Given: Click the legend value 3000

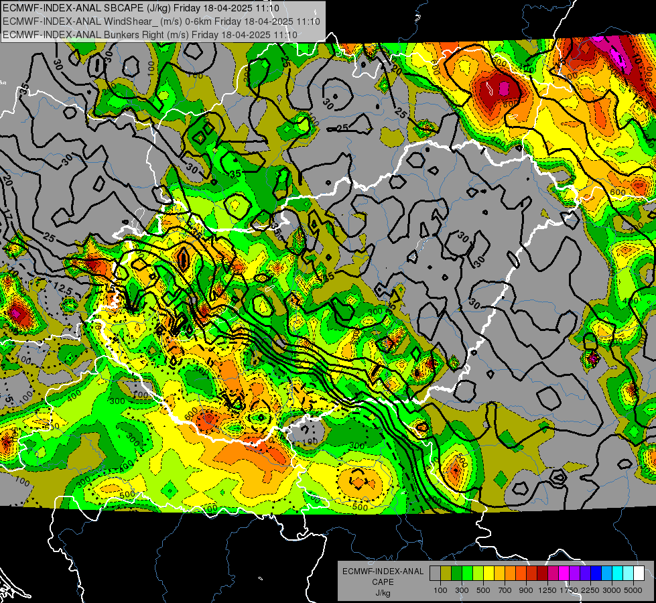Looking at the screenshot, I should pos(612,590).
